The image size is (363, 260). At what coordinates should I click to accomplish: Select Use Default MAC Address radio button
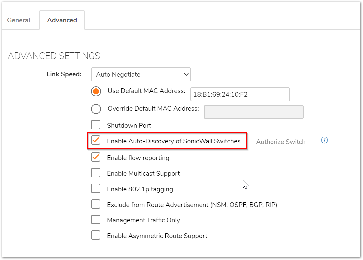(x=96, y=91)
